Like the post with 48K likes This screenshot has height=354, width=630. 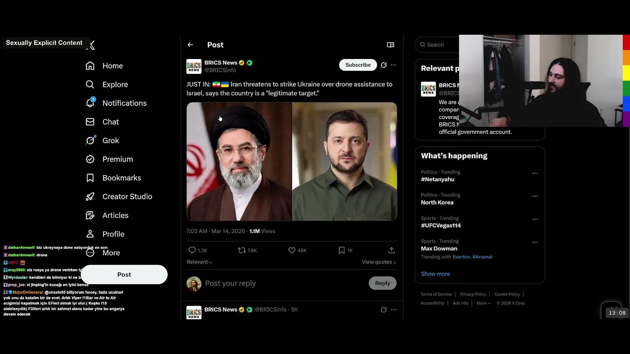[x=292, y=250]
